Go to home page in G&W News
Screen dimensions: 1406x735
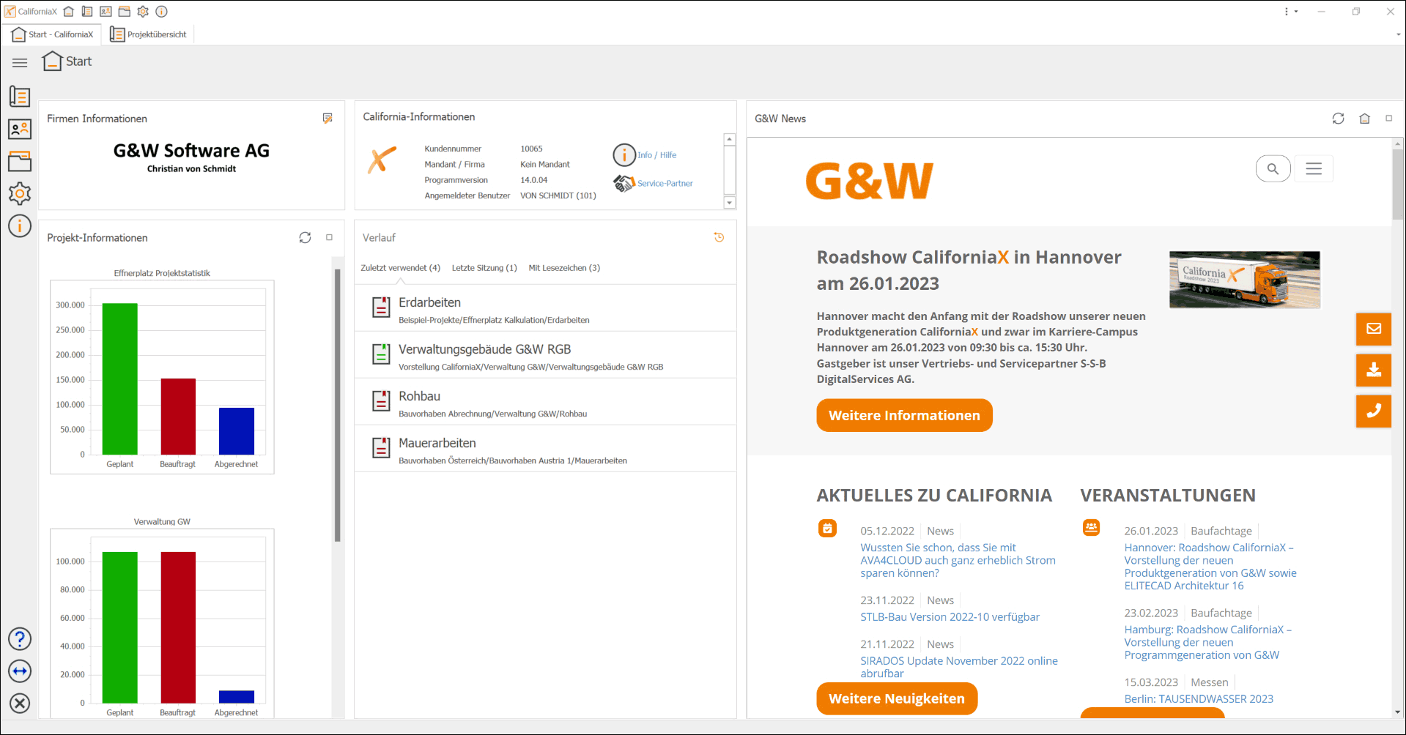[x=1364, y=118]
